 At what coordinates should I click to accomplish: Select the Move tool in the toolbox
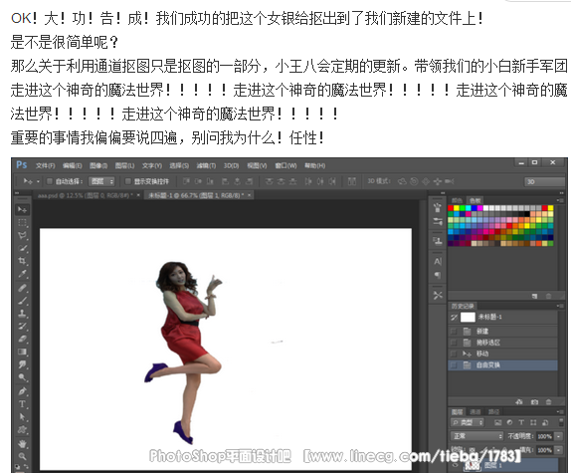coord(22,209)
